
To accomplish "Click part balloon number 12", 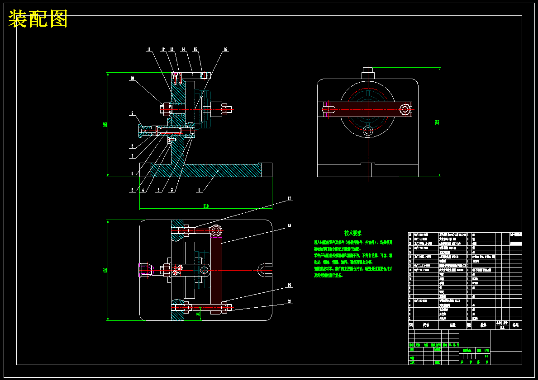I will 163,50.
